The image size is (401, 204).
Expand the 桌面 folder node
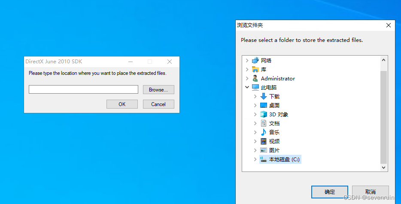pos(255,106)
